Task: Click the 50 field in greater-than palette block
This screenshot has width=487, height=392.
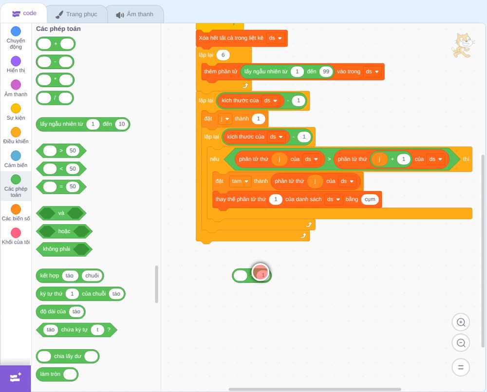Action: pyautogui.click(x=73, y=151)
